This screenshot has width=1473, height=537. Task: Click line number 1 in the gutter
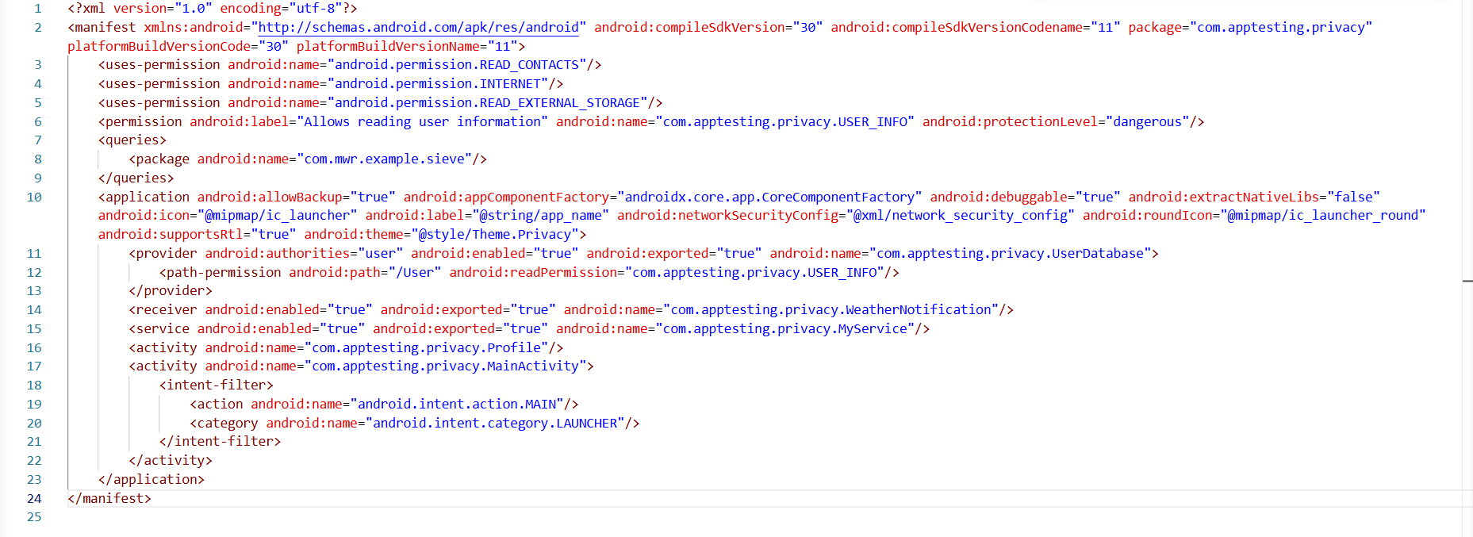click(x=37, y=9)
